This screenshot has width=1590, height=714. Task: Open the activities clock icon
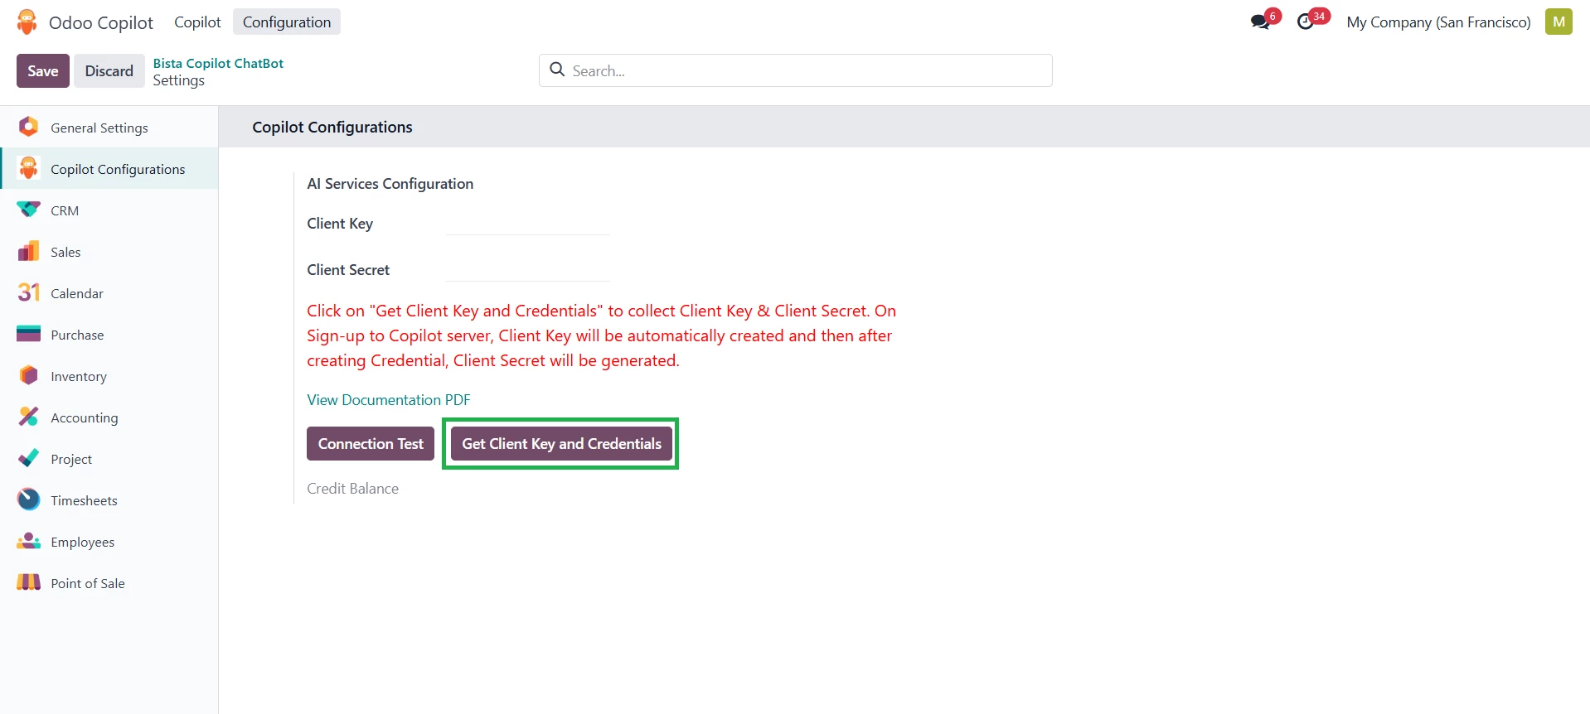[1306, 22]
